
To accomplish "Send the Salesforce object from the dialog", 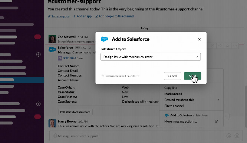I will [x=192, y=76].
